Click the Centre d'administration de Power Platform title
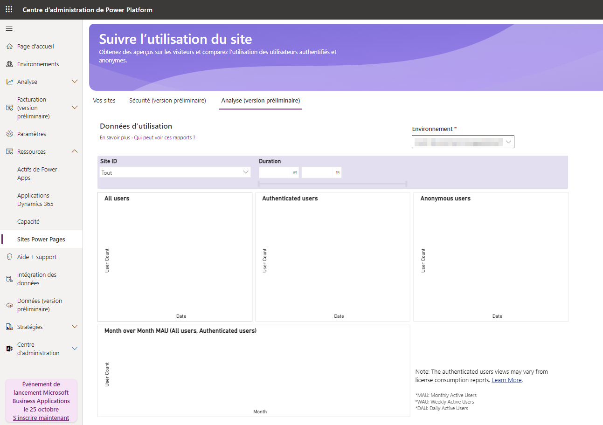The image size is (603, 425). click(x=88, y=10)
